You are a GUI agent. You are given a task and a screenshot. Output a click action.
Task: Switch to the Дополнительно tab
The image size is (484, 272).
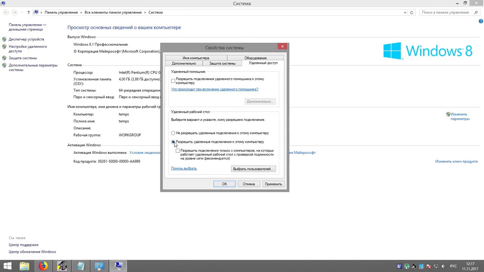[x=184, y=63]
